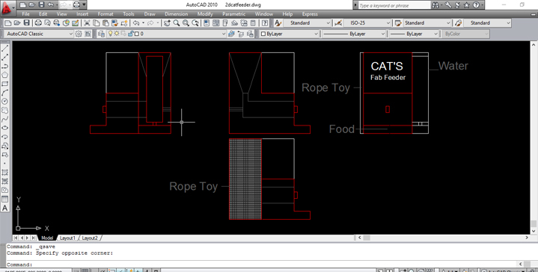Select the Revision Cloud tool

4,111
